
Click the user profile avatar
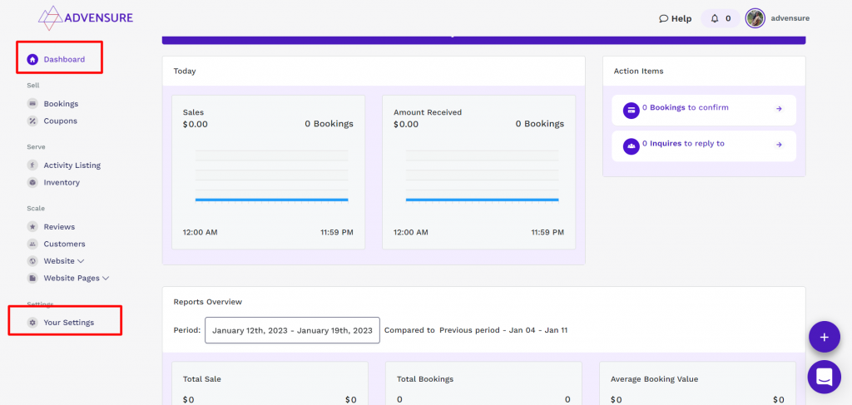[755, 18]
